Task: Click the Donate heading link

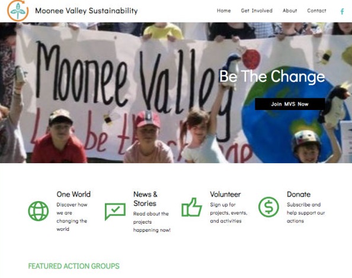Action: [299, 194]
